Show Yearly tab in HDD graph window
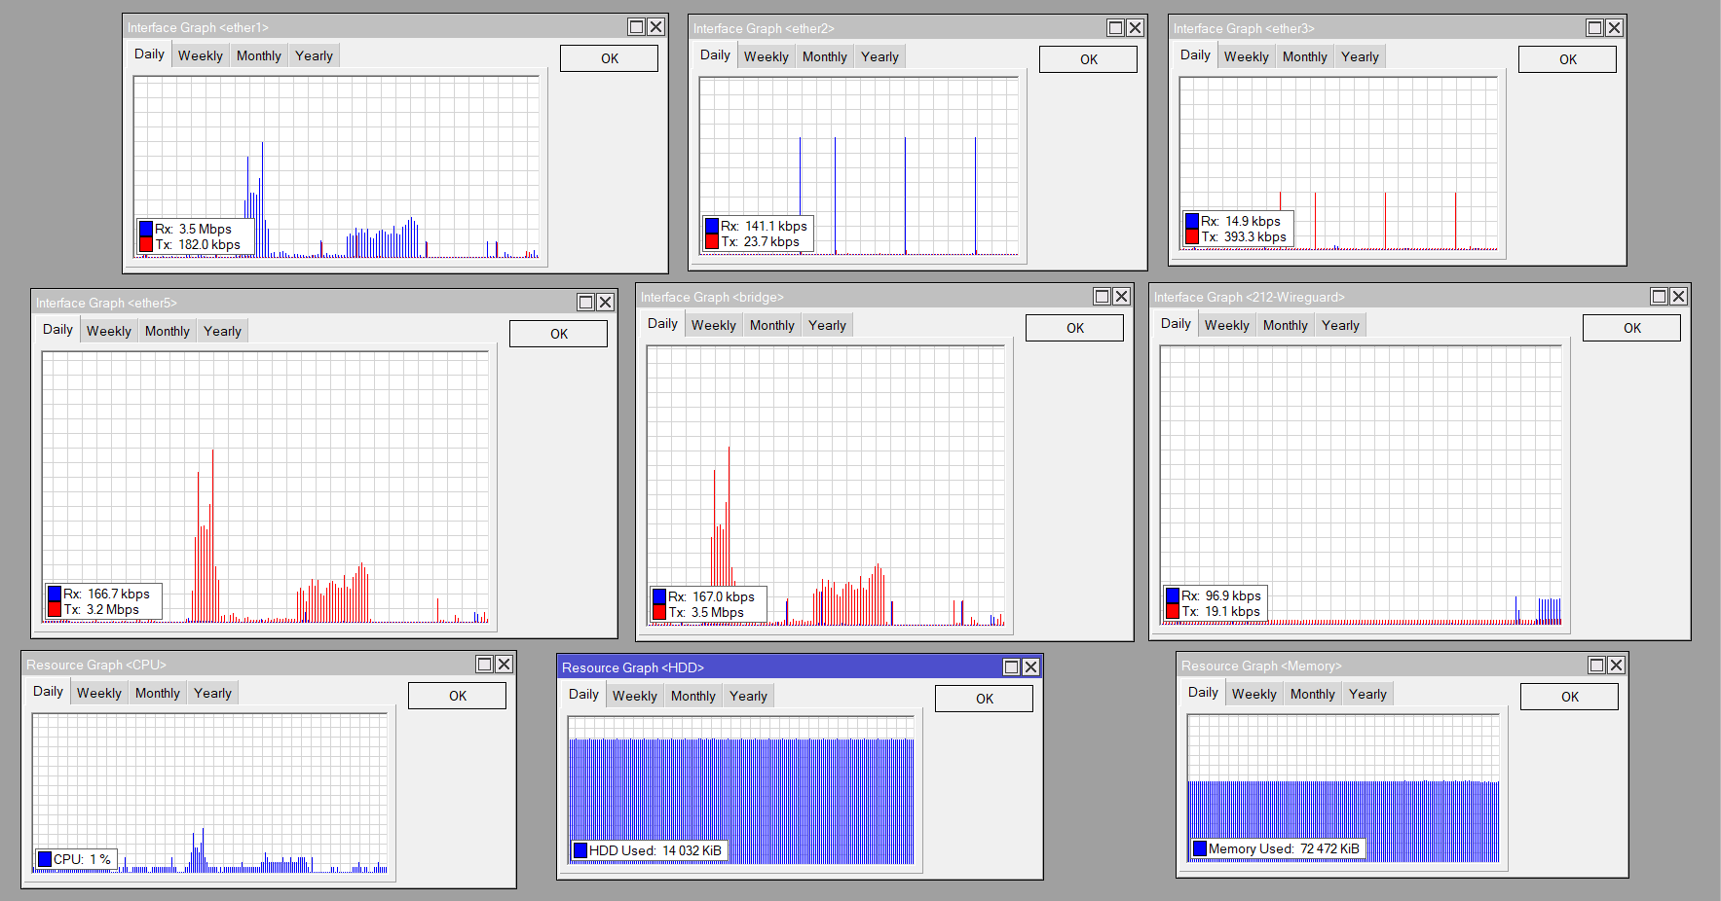The height and width of the screenshot is (901, 1721). point(748,696)
